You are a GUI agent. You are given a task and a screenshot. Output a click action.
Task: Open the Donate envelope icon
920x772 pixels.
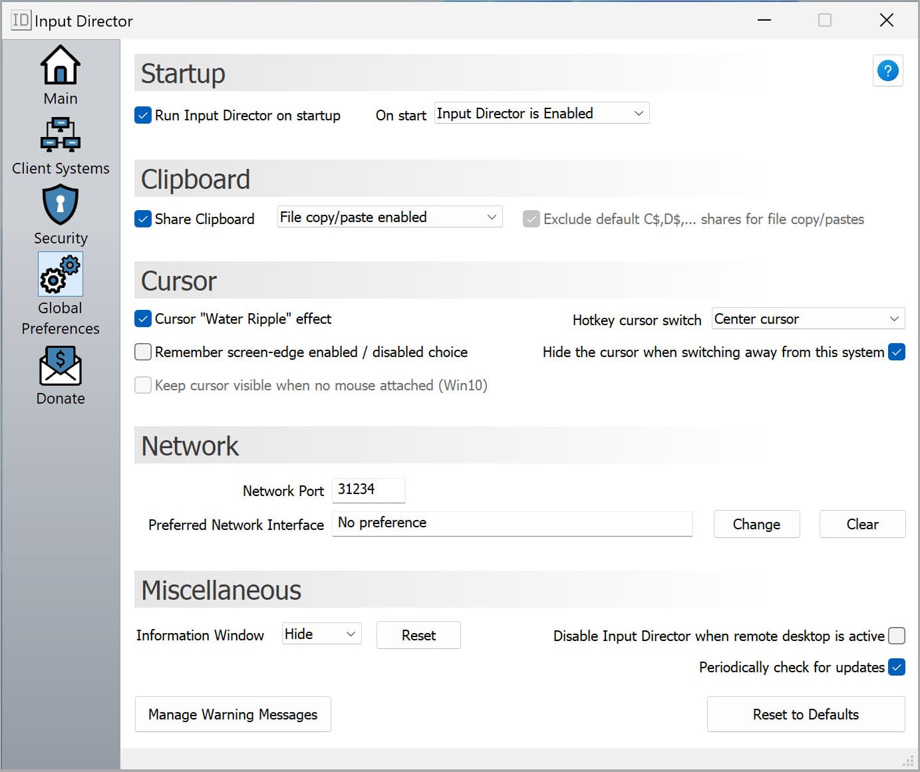coord(61,366)
